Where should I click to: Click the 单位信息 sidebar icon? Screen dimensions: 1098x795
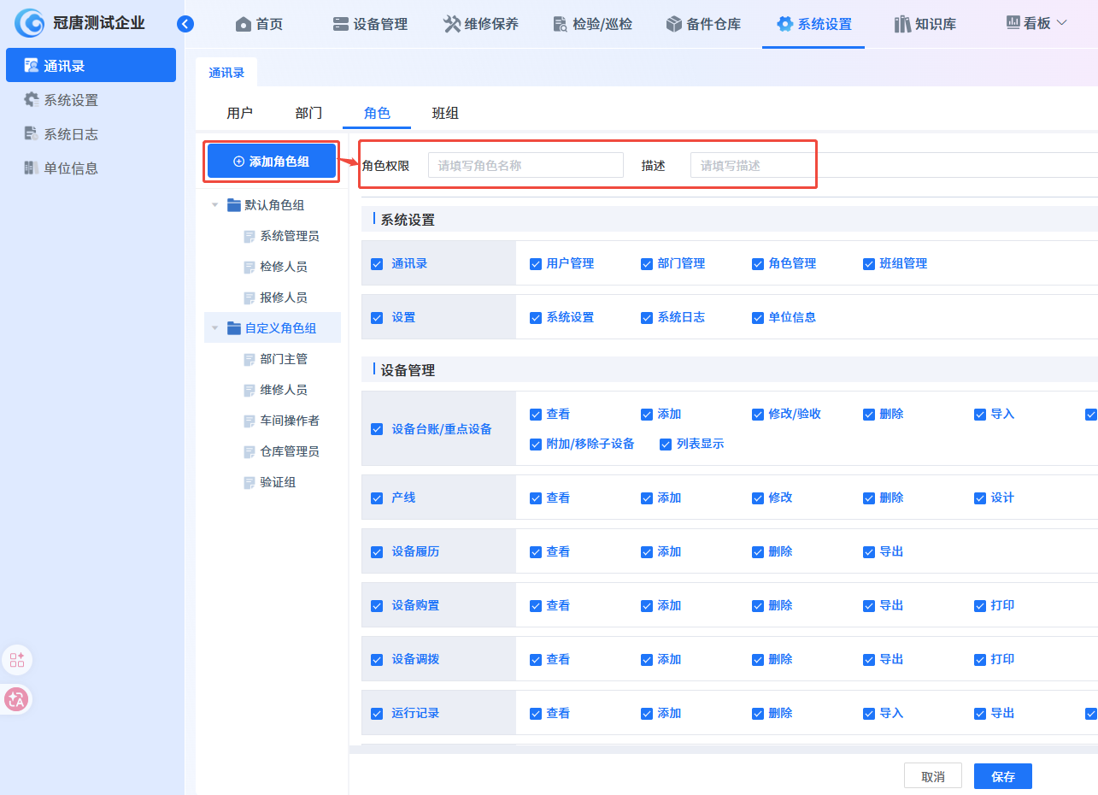tap(32, 168)
